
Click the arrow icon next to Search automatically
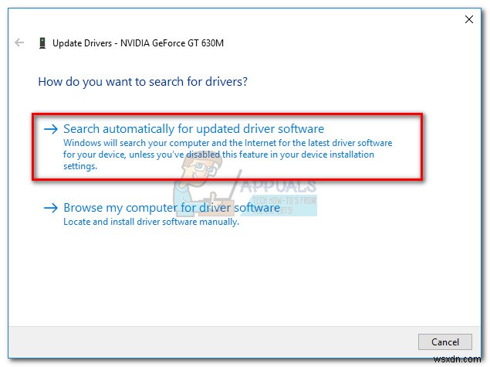pyautogui.click(x=51, y=129)
